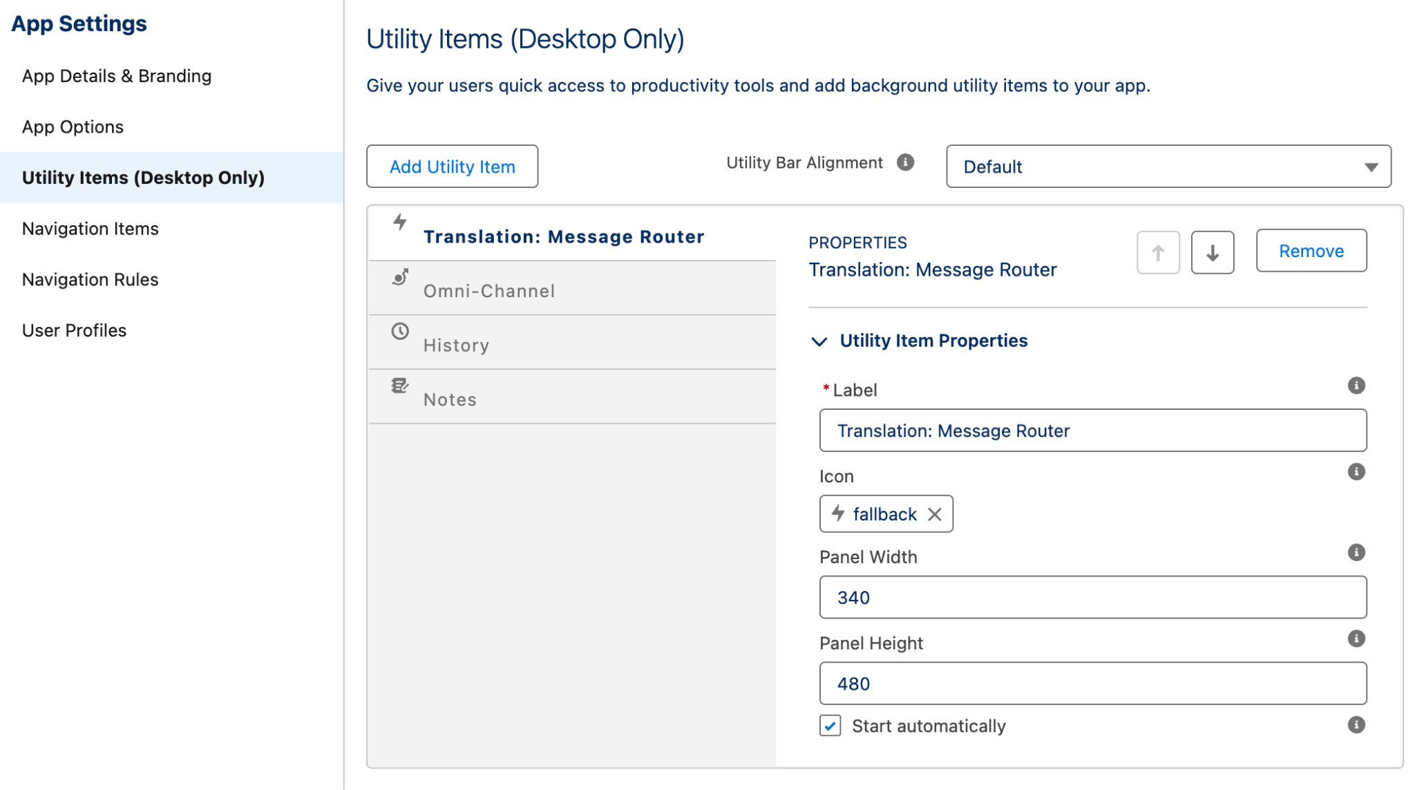Click the move down arrow button
Image resolution: width=1415 pixels, height=790 pixels.
coord(1212,252)
